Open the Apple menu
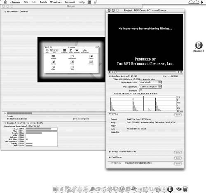The width and height of the screenshot is (206, 193). coord(5,2)
